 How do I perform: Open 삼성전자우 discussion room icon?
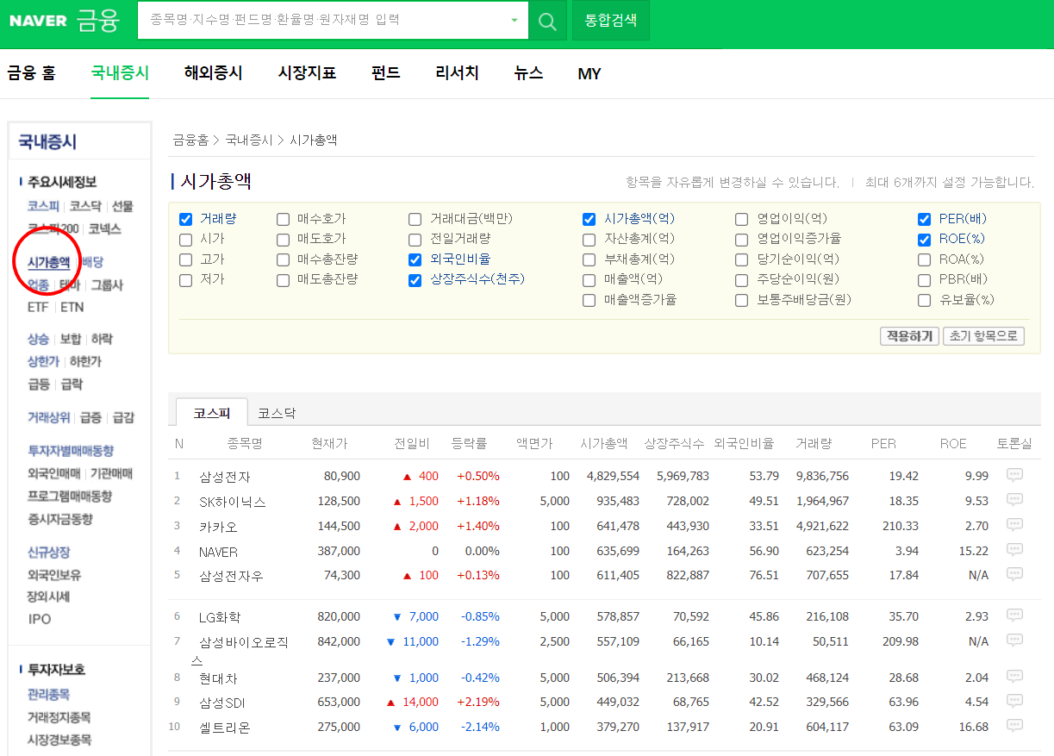(1014, 574)
